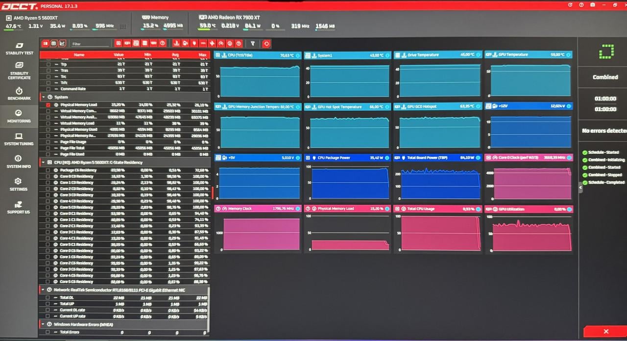Open the Support Us page

pos(19,207)
